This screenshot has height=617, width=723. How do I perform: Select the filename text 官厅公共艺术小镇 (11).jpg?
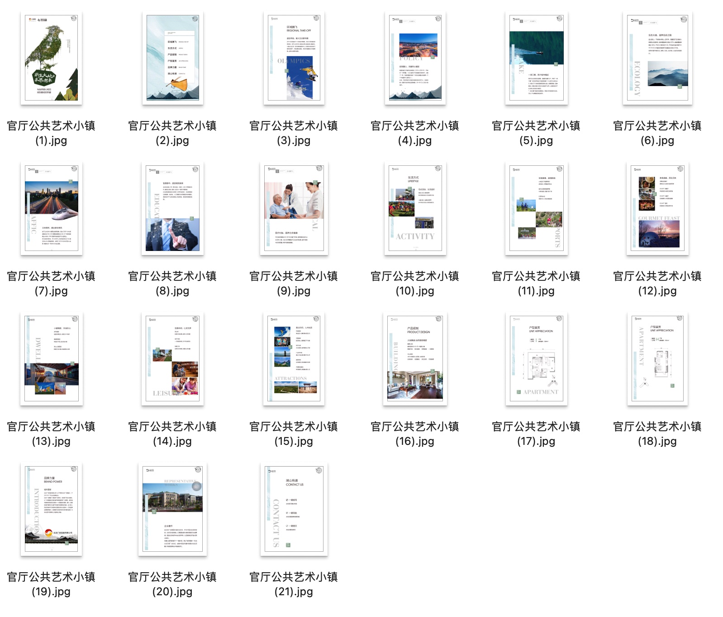coord(536,283)
